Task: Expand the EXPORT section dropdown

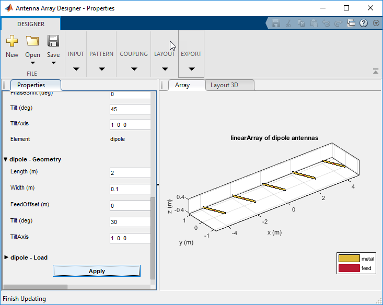Action: pyautogui.click(x=191, y=69)
